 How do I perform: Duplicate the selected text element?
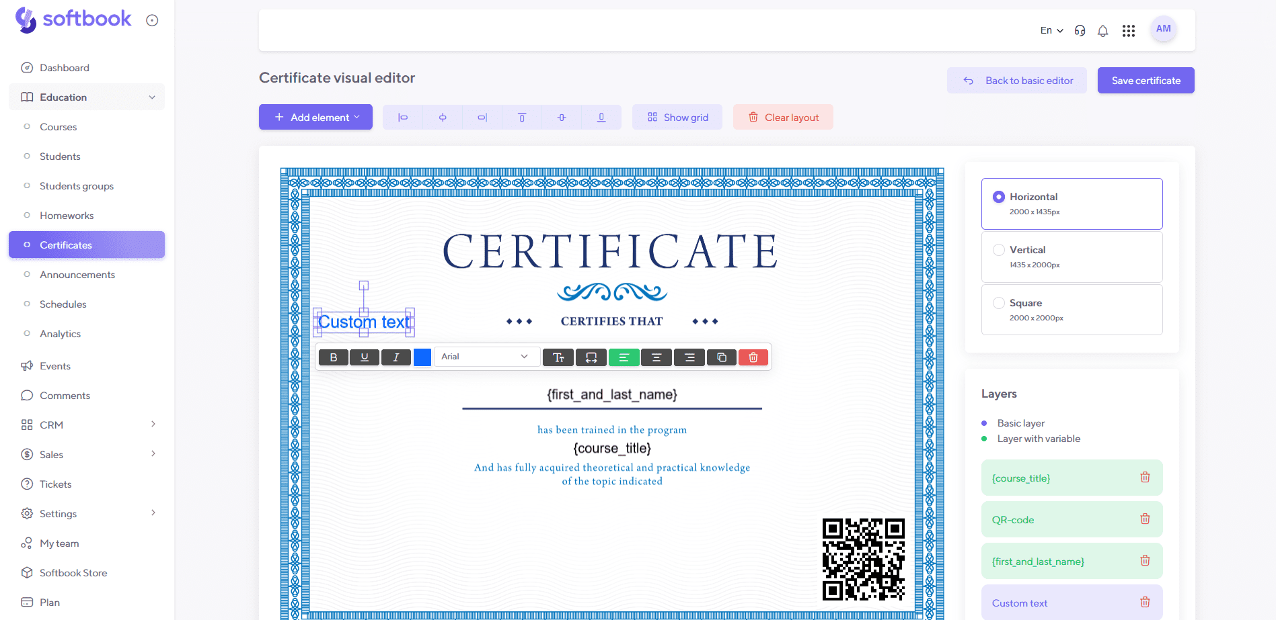coord(722,357)
